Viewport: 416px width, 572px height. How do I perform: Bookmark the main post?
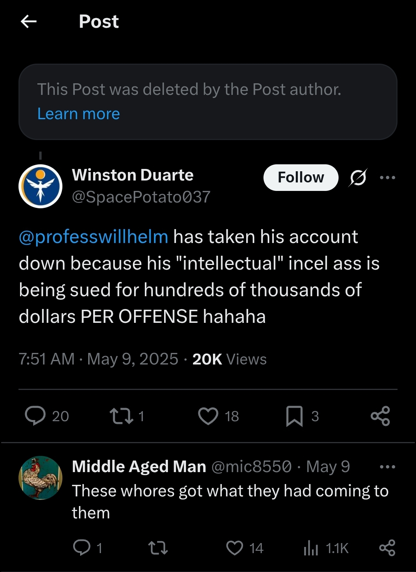pos(294,416)
